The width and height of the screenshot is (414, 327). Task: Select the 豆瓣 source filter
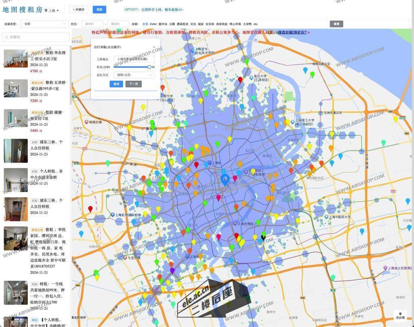pyautogui.click(x=172, y=24)
